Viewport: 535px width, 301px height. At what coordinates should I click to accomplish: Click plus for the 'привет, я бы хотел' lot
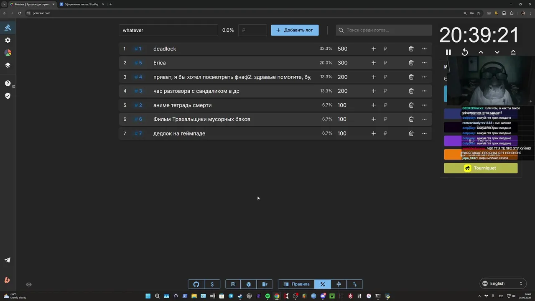(374, 77)
